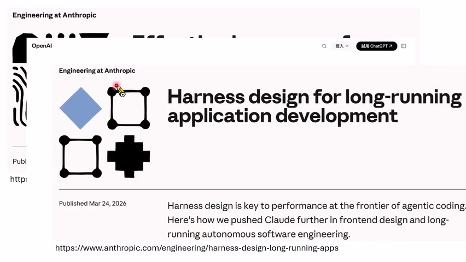
Task: Click the 試用 ChatGPT button
Action: click(376, 46)
